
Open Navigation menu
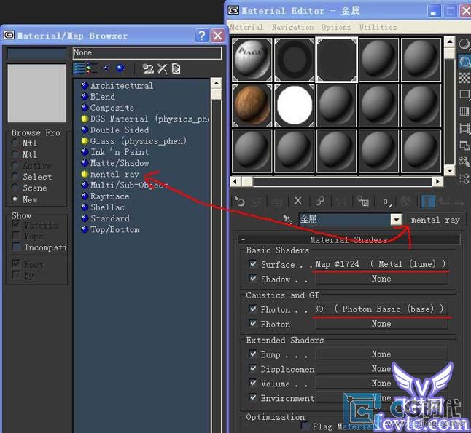click(292, 27)
